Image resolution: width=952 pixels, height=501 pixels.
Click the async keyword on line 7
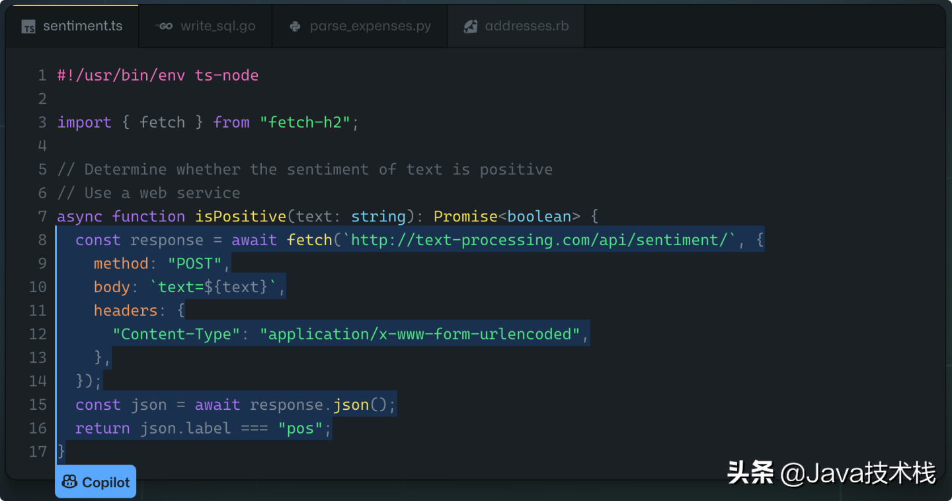click(79, 216)
